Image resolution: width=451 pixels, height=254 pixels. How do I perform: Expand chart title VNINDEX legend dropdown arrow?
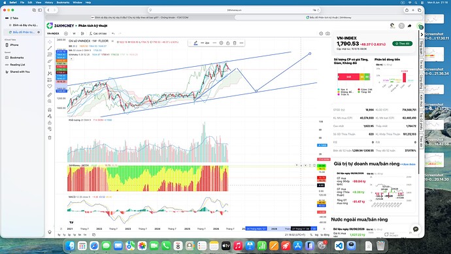(x=112, y=41)
